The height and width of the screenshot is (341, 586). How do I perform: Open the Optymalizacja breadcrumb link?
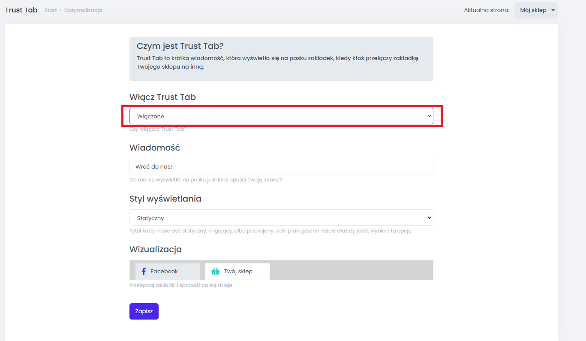point(83,10)
